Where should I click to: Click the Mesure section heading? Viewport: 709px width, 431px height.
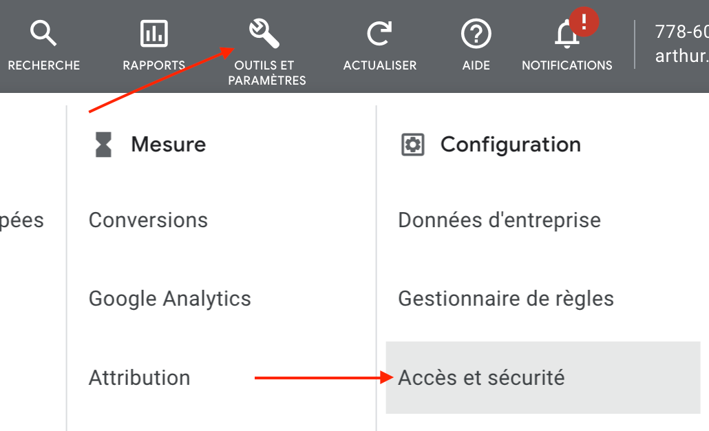(x=168, y=145)
